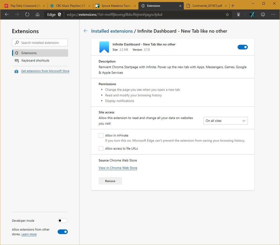Minimize the Edge window
The width and height of the screenshot is (280, 245).
coord(253,4)
